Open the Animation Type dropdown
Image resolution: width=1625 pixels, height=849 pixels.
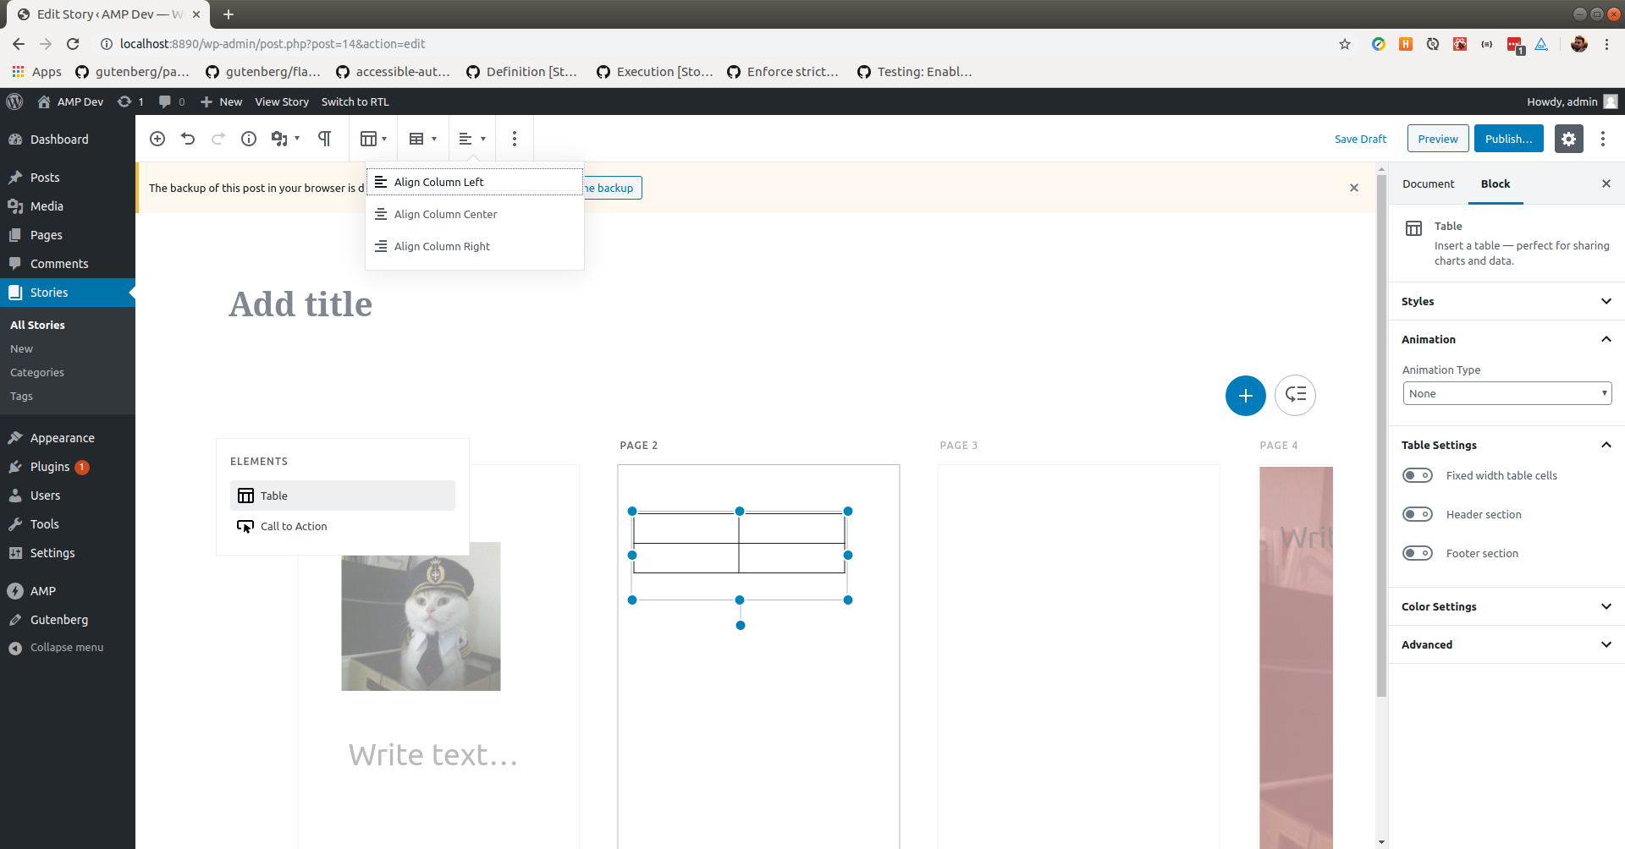(x=1507, y=393)
